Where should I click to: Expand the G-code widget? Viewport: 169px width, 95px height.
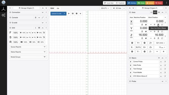[x=43, y=23]
